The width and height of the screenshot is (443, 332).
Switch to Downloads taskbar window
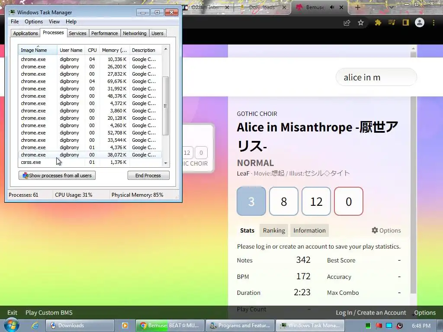(80, 326)
